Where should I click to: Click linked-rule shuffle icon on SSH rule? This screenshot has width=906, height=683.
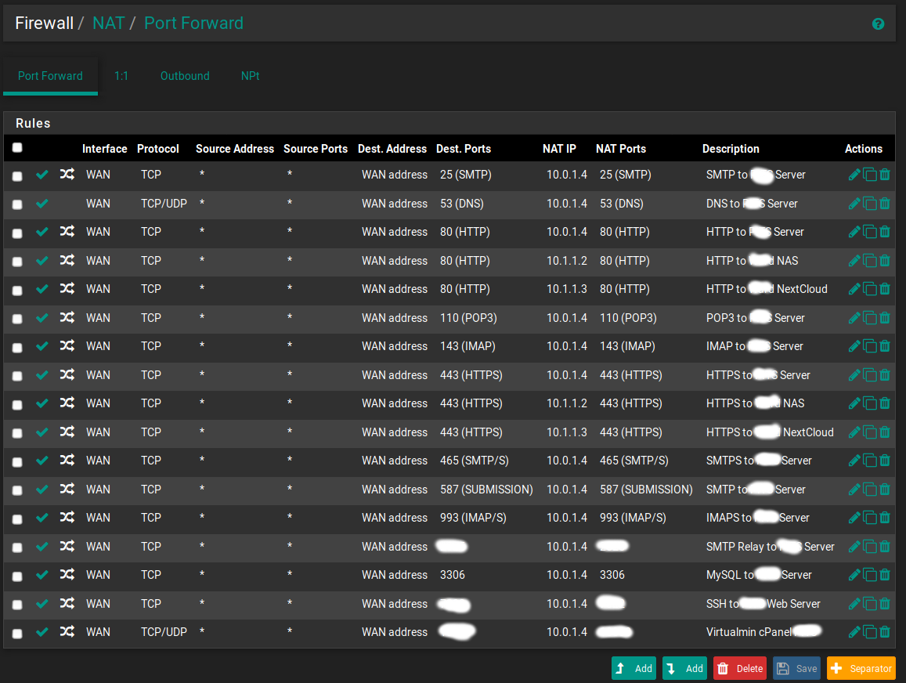click(67, 604)
